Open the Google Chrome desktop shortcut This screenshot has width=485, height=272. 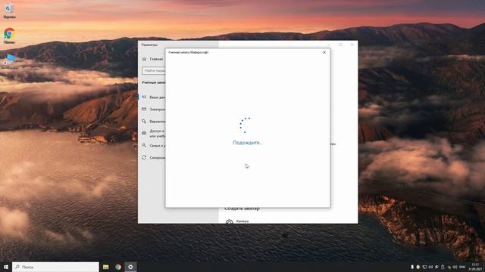[x=9, y=36]
